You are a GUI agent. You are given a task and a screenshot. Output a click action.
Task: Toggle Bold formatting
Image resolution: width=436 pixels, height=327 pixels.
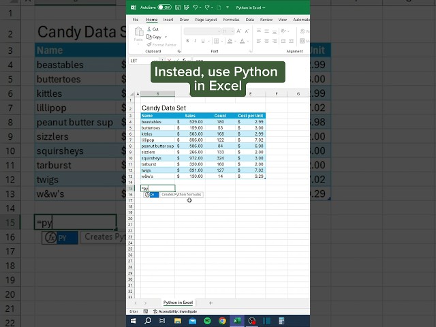[x=187, y=41]
